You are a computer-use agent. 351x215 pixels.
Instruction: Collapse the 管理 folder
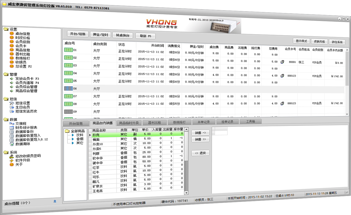pyautogui.click(x=6, y=74)
